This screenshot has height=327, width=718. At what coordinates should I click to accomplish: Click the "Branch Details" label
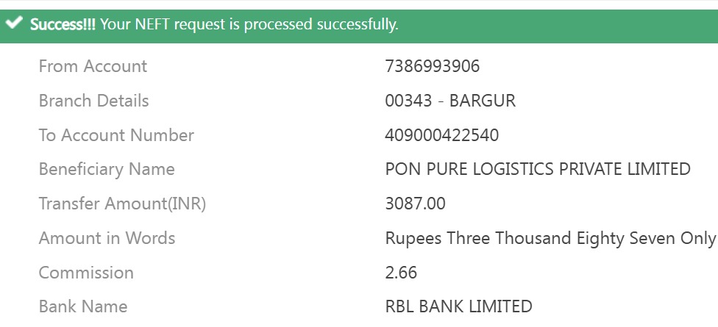tap(93, 101)
